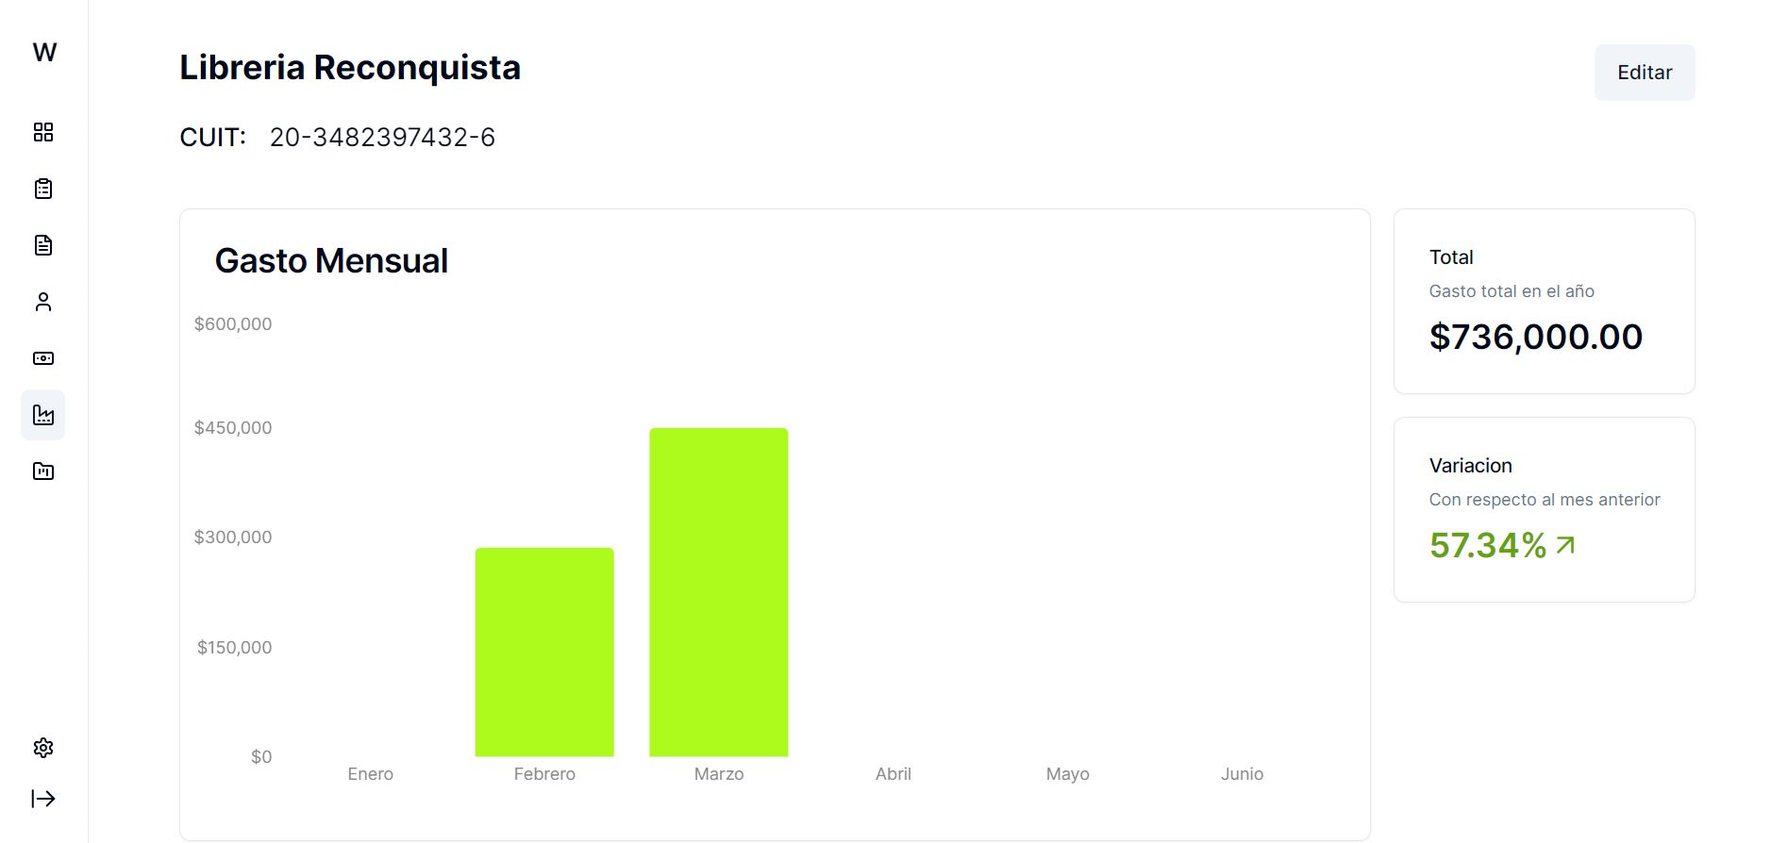Open the user profile icon in sidebar

43,302
